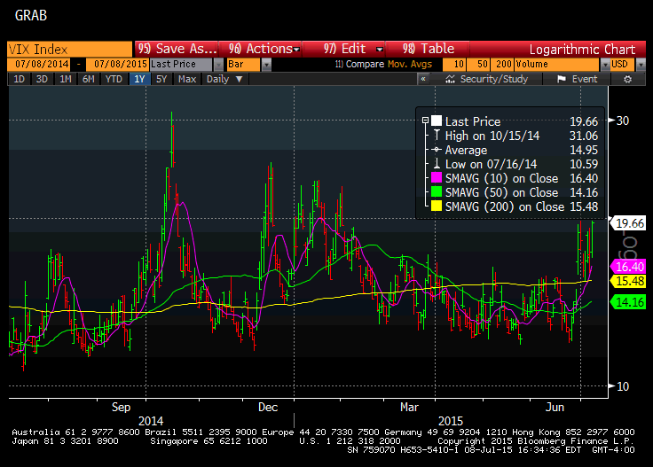Click the Last Price field box
Viewport: 653px width, 467px height.
181,64
